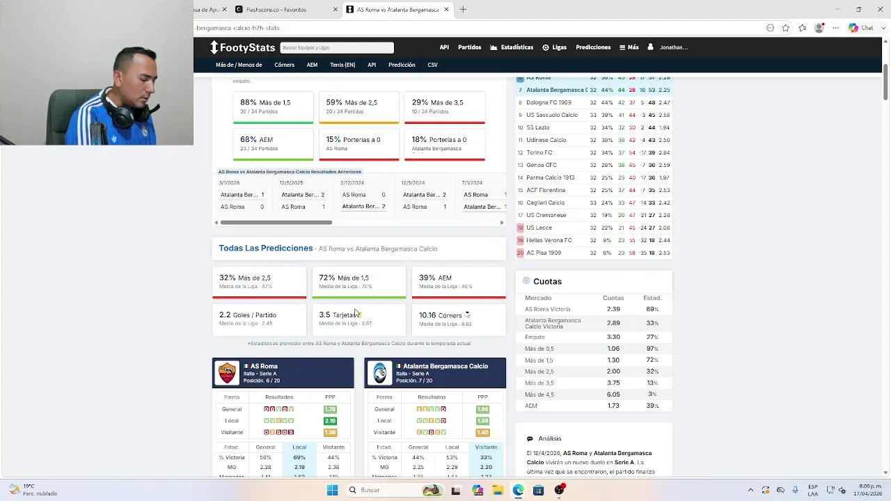Expand the Córners info arrow
The width and height of the screenshot is (891, 501).
click(x=467, y=315)
